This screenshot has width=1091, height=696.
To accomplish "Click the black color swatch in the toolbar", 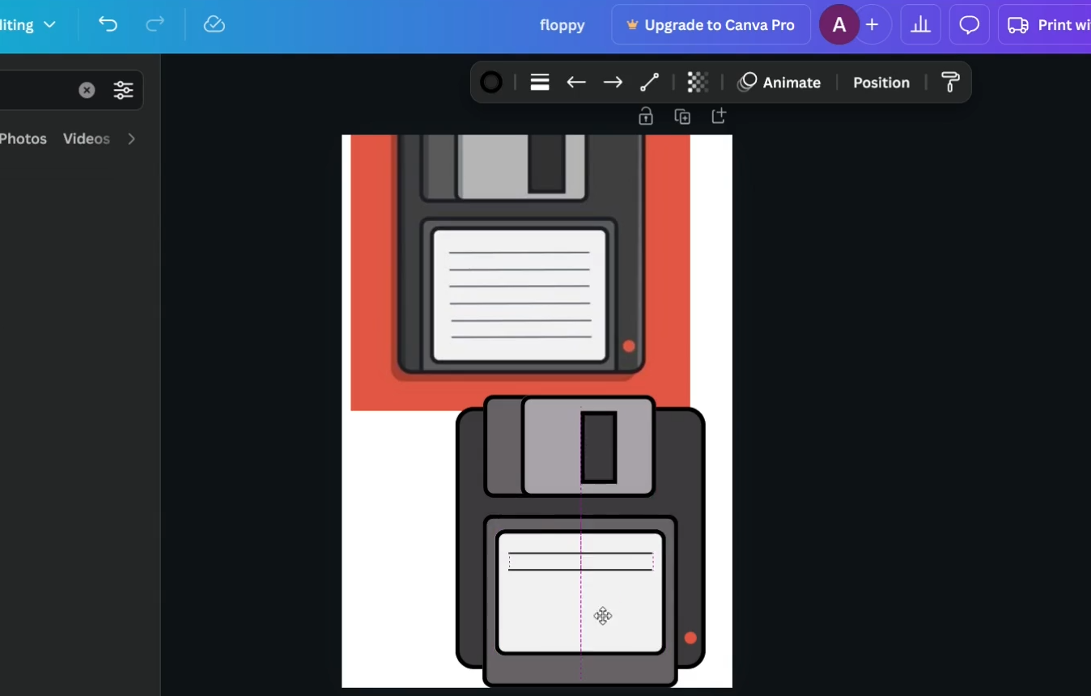I will (x=491, y=82).
